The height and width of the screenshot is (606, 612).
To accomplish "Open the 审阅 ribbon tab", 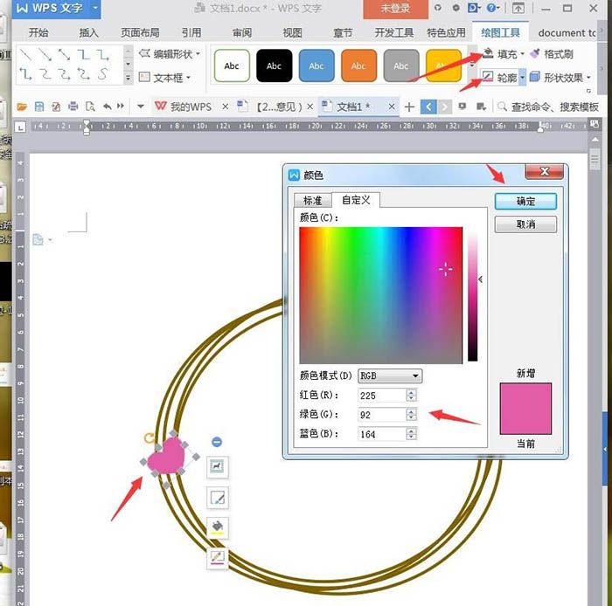I will pos(242,32).
